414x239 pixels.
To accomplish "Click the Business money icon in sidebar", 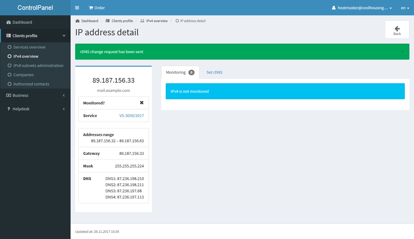I will pyautogui.click(x=9, y=95).
